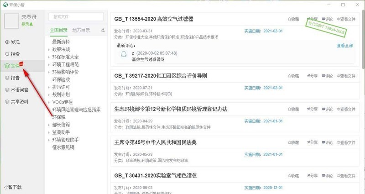Expand the 政策法规 tree node
This screenshot has height=194, width=365.
tap(49, 50)
